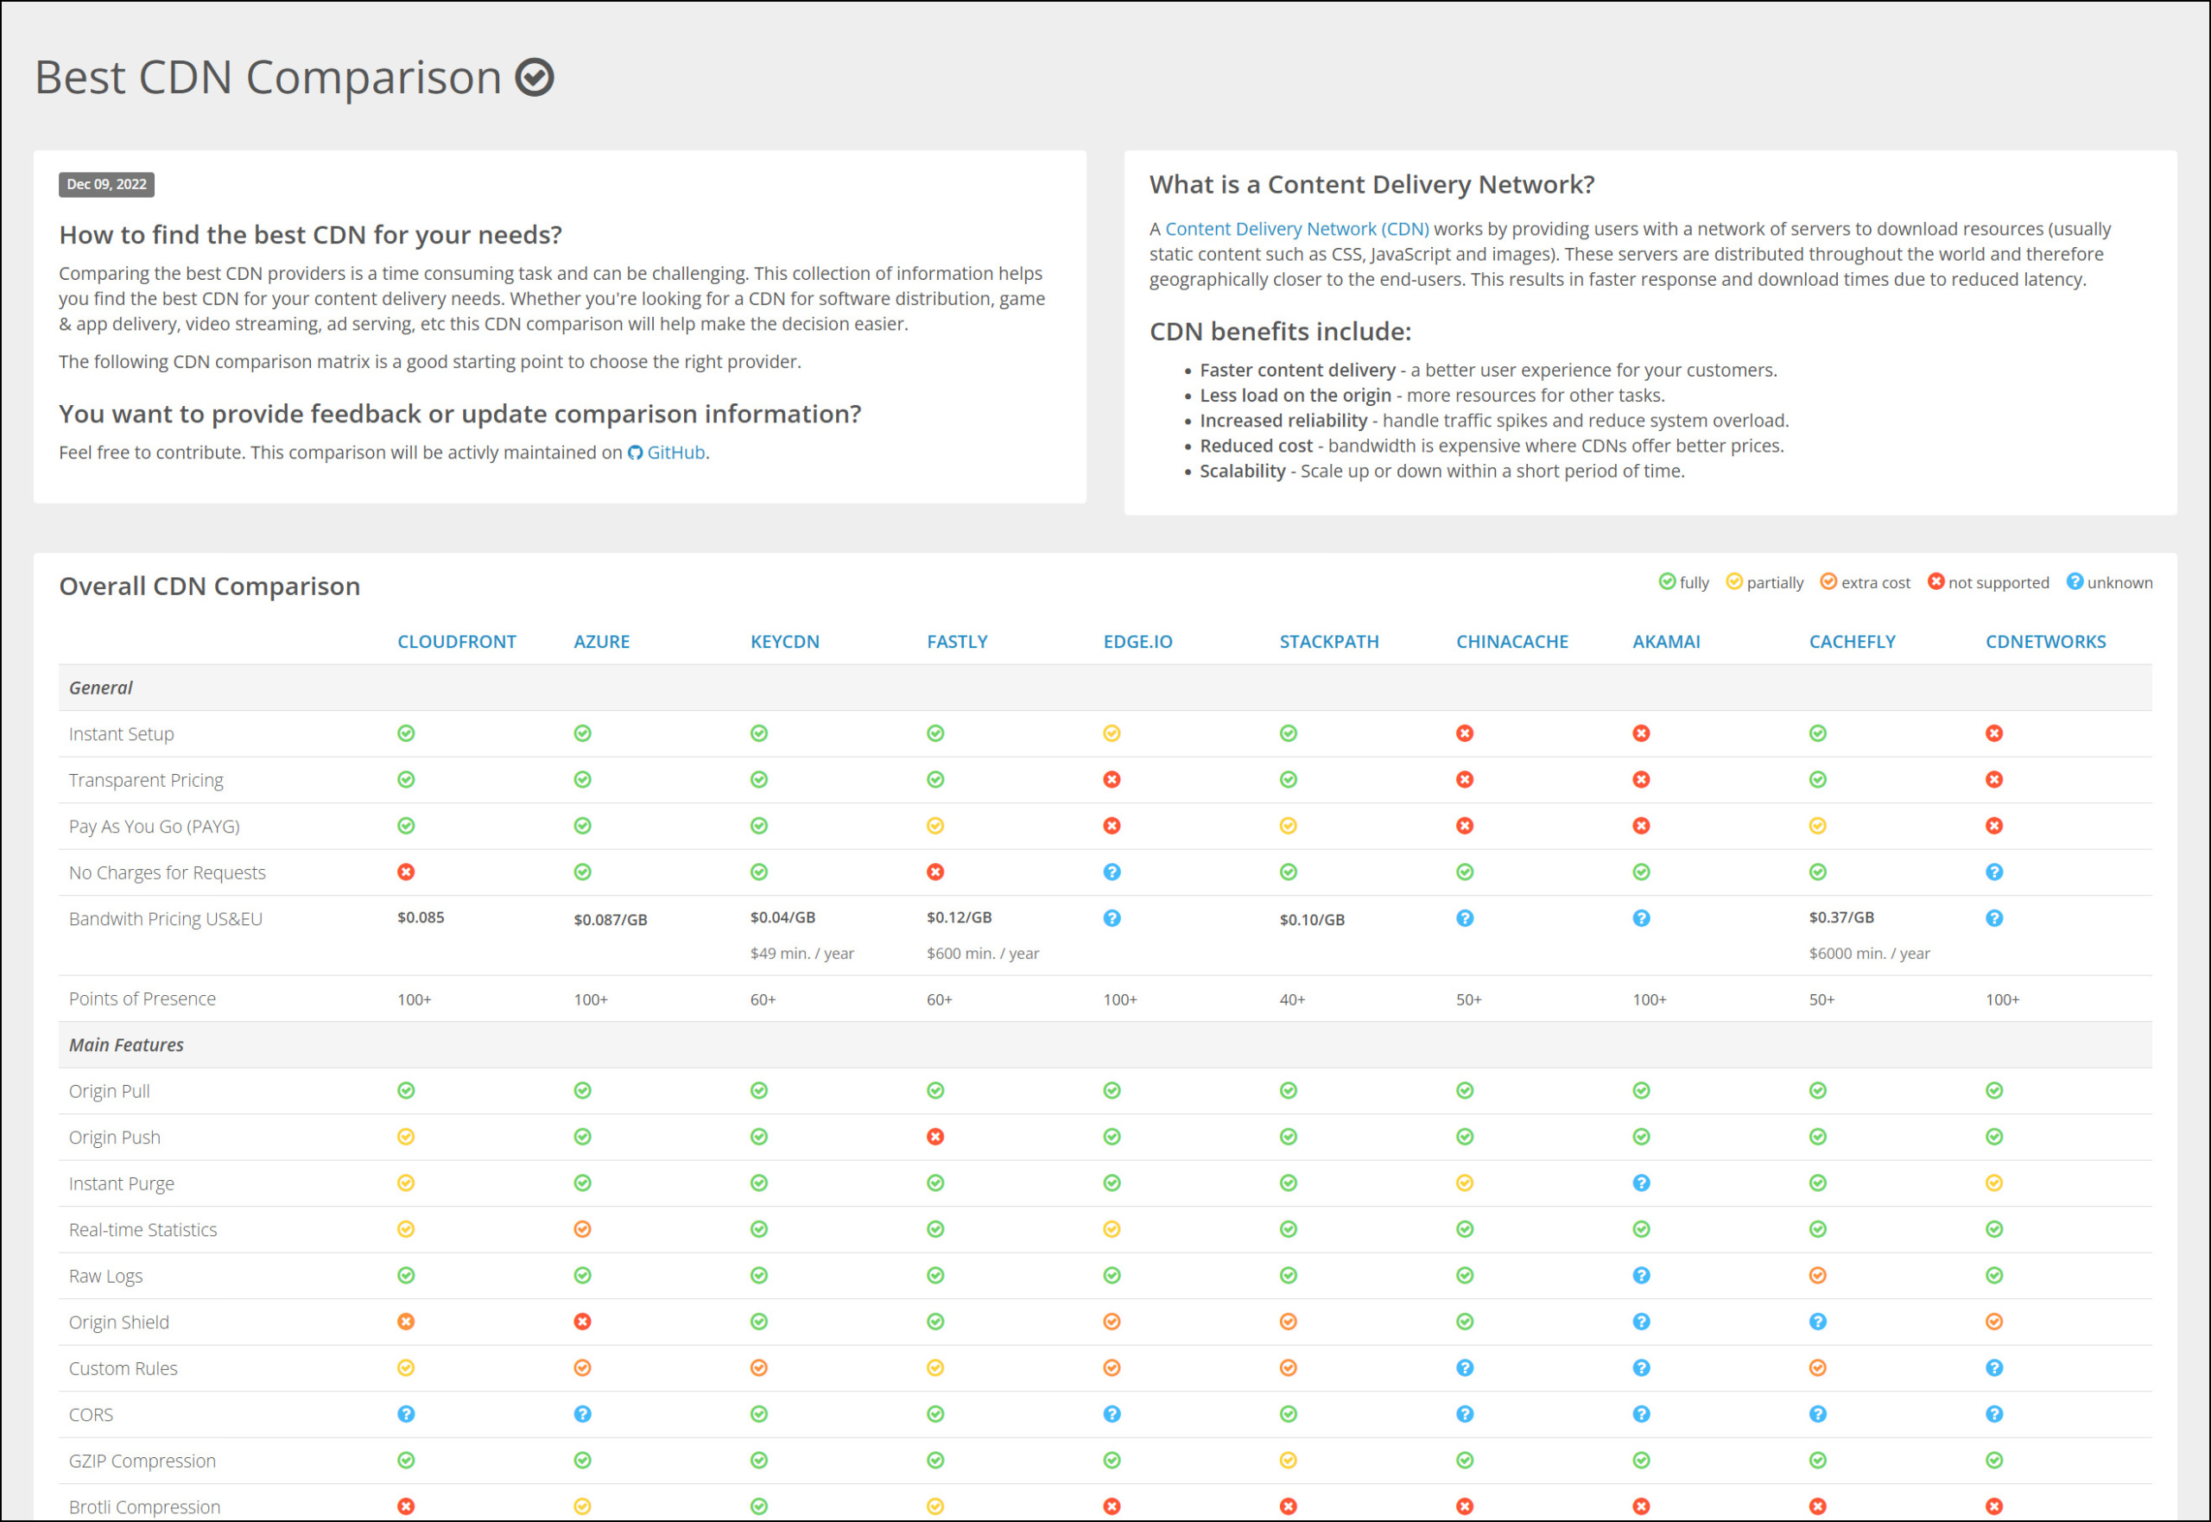Open the EDGE.IO column header link
The height and width of the screenshot is (1522, 2211).
pyautogui.click(x=1137, y=641)
